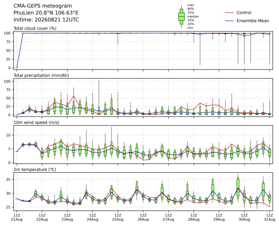Click the '90%' legend label
279x225 pixels.
[x=191, y=9]
